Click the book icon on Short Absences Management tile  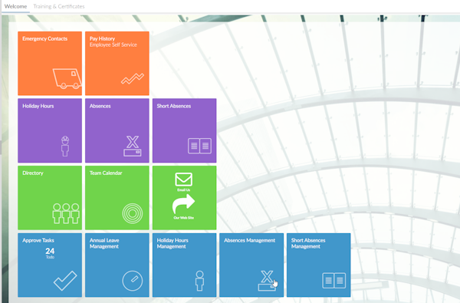pyautogui.click(x=333, y=281)
